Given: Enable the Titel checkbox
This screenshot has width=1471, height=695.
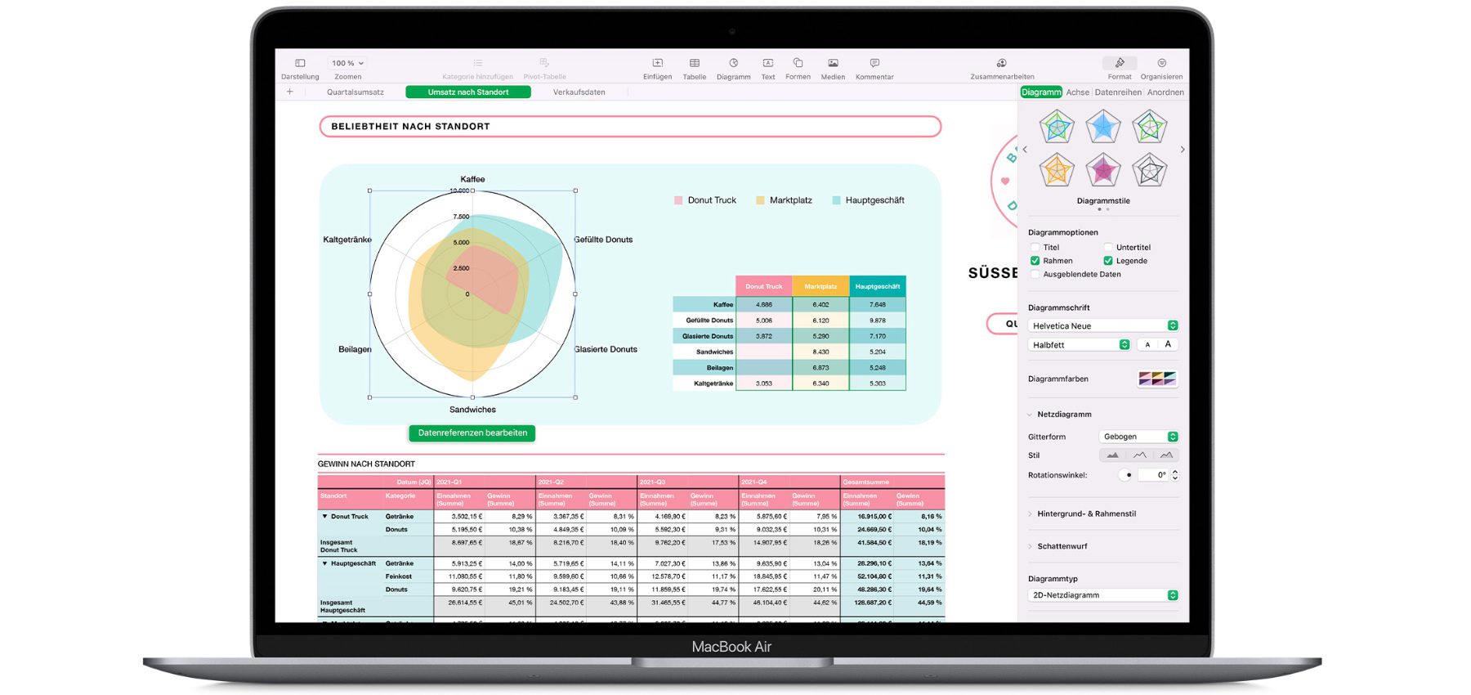Looking at the screenshot, I should pos(1035,247).
